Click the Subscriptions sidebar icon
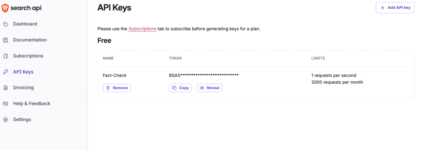The height and width of the screenshot is (150, 424). tap(5, 56)
